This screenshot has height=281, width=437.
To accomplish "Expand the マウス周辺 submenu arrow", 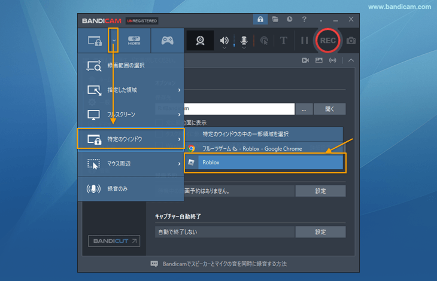I will (179, 164).
